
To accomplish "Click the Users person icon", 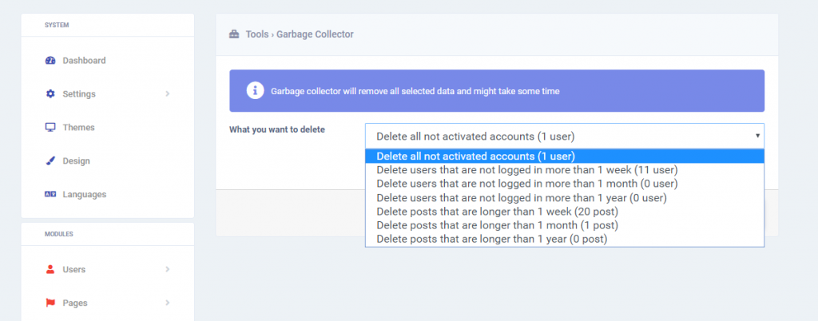I will click(50, 269).
